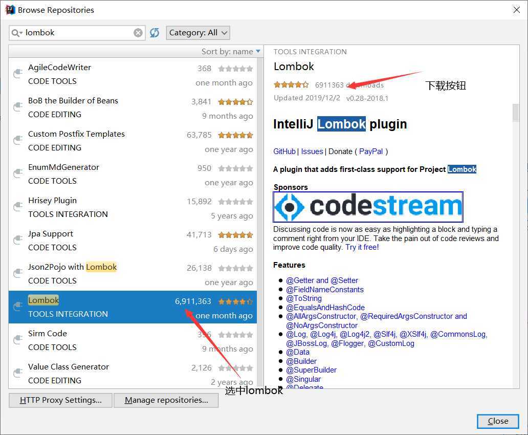Click the IntelliJ logo in title bar
Screen dimensions: 528x435
coord(10,10)
